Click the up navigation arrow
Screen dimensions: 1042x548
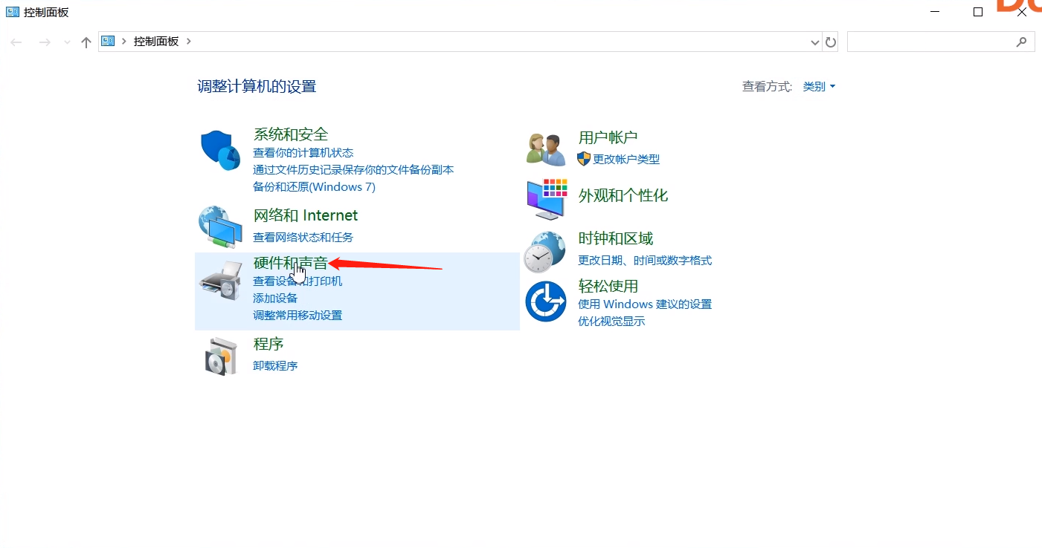pos(86,42)
